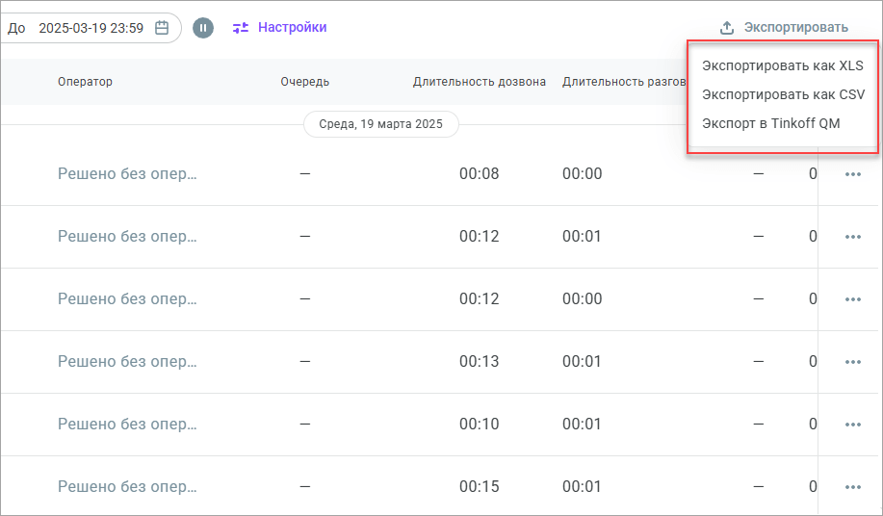This screenshot has width=883, height=516.
Task: Click the dial duration value 00:10
Action: pos(480,424)
